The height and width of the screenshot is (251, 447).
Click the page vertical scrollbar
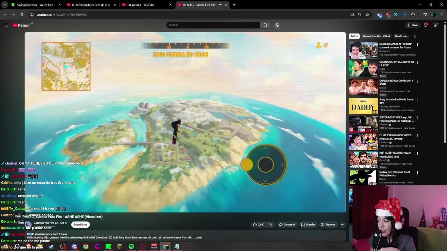[x=445, y=84]
